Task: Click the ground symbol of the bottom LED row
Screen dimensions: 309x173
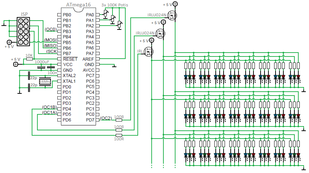Action: (x=304, y=168)
